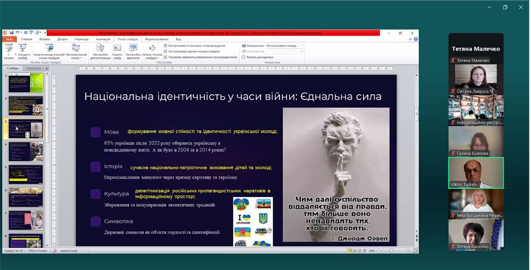The height and width of the screenshot is (270, 531).
Task: Click the zoom slider in status bar
Action: 391,250
